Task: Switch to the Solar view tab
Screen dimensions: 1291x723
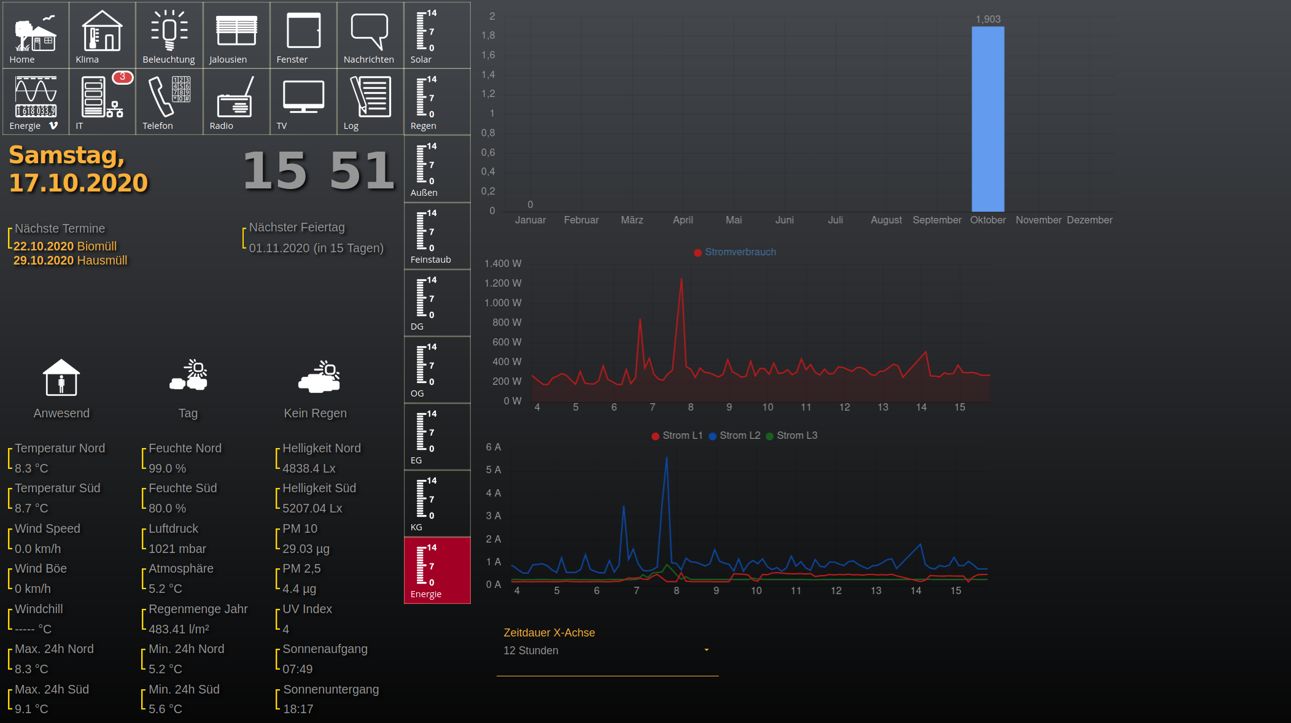Action: point(437,35)
